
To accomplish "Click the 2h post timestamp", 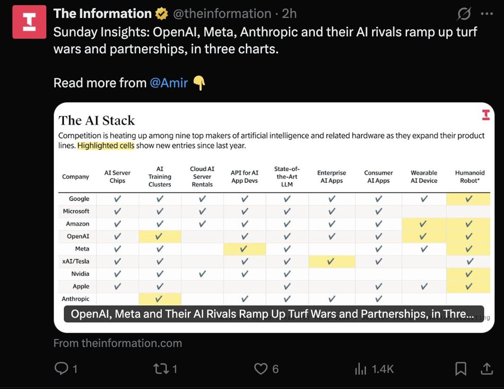I will click(289, 14).
